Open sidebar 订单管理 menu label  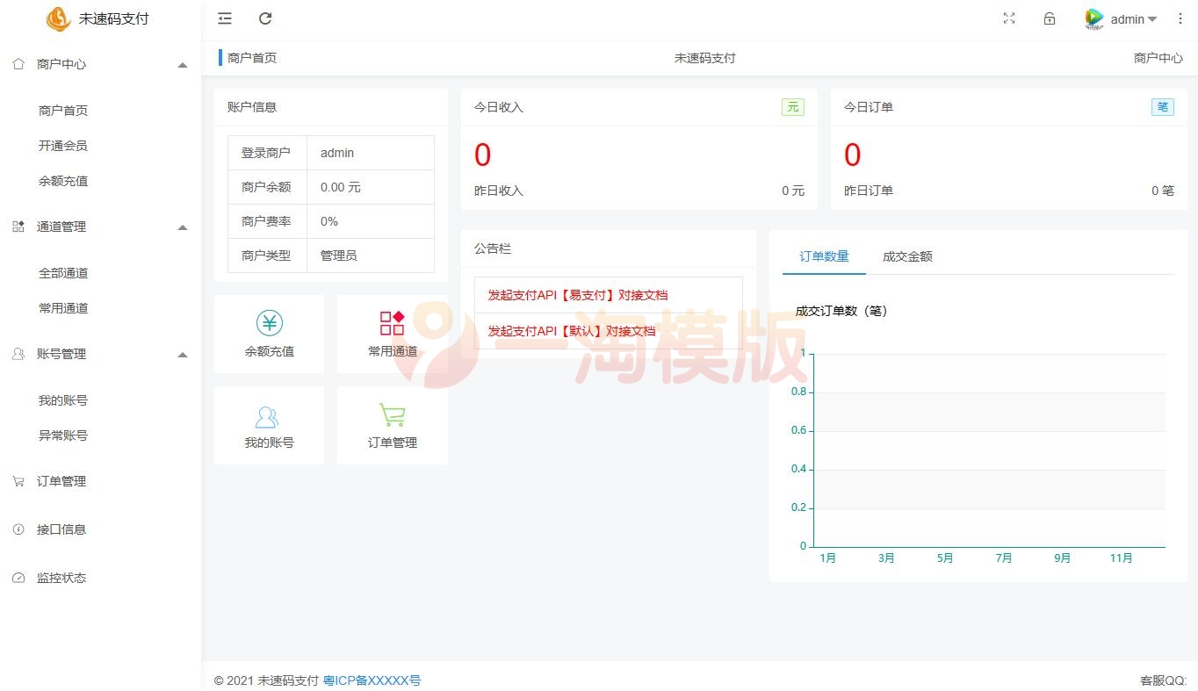point(61,481)
